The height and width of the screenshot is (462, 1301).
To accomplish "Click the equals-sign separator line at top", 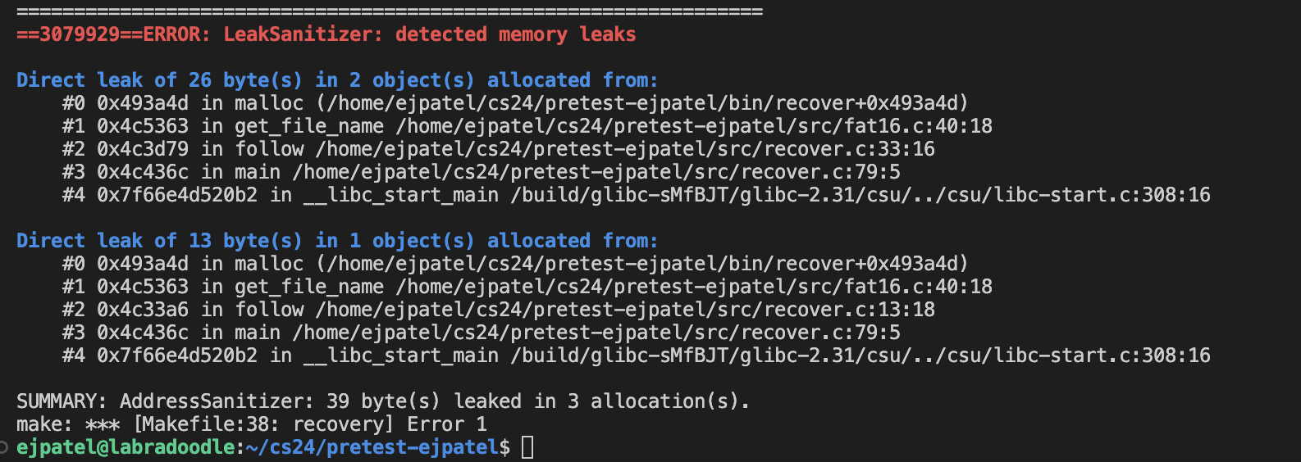I will tap(390, 11).
